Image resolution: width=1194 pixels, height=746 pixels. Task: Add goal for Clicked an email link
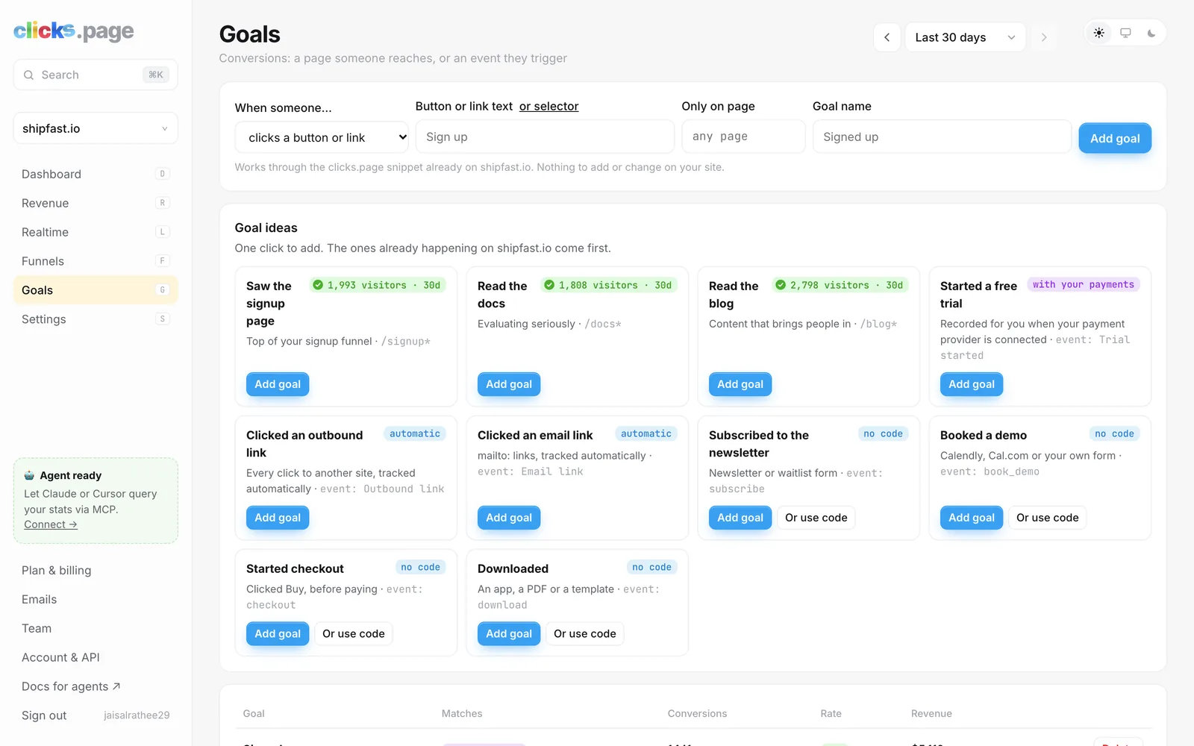coord(509,518)
